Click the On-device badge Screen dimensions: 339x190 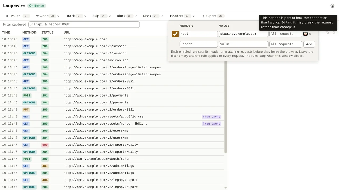coord(36,6)
